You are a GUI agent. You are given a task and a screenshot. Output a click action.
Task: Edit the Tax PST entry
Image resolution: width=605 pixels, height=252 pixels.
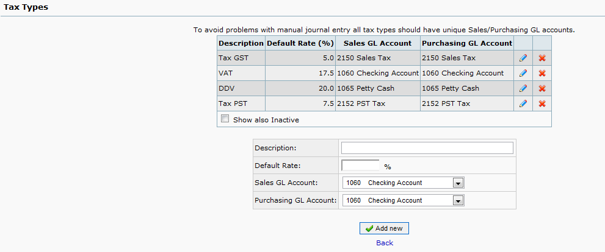click(523, 103)
